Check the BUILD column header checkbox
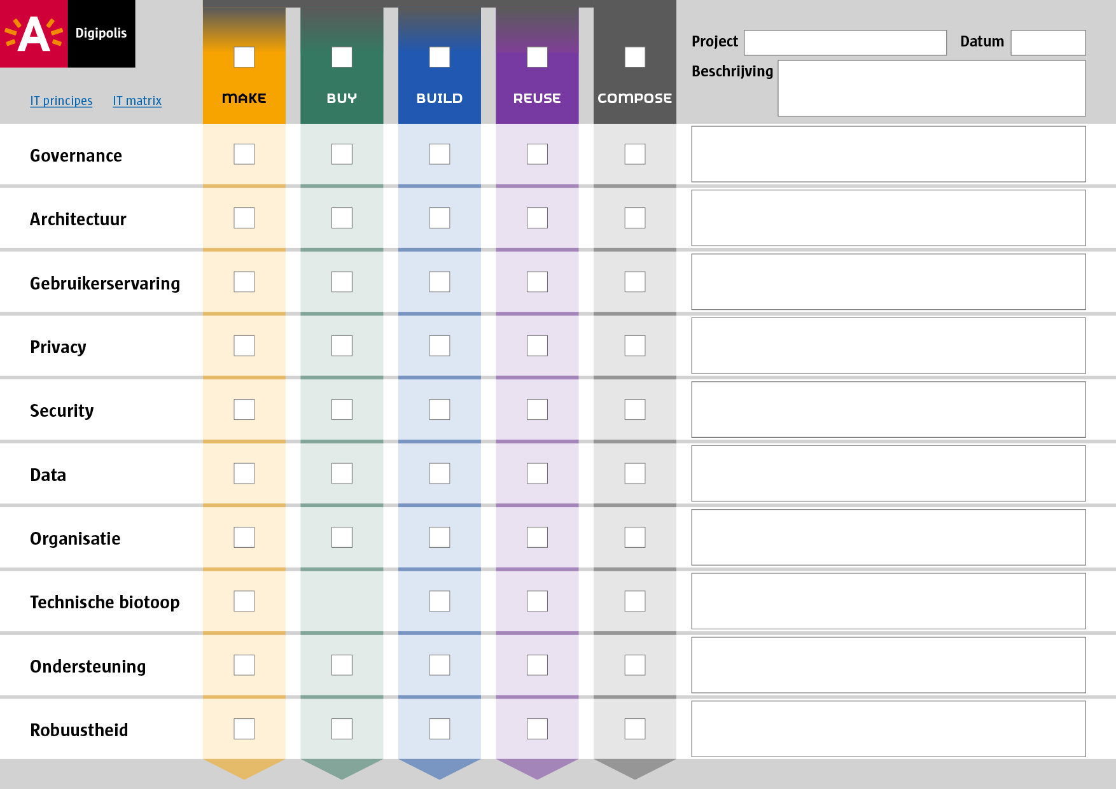 click(440, 57)
